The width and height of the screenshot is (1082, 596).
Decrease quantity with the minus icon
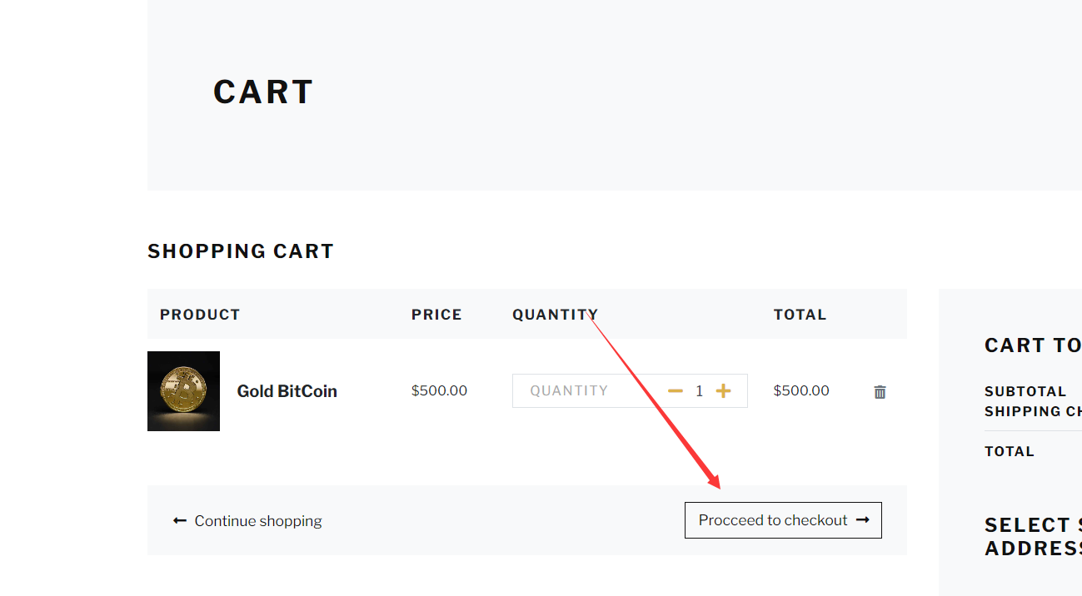[676, 391]
